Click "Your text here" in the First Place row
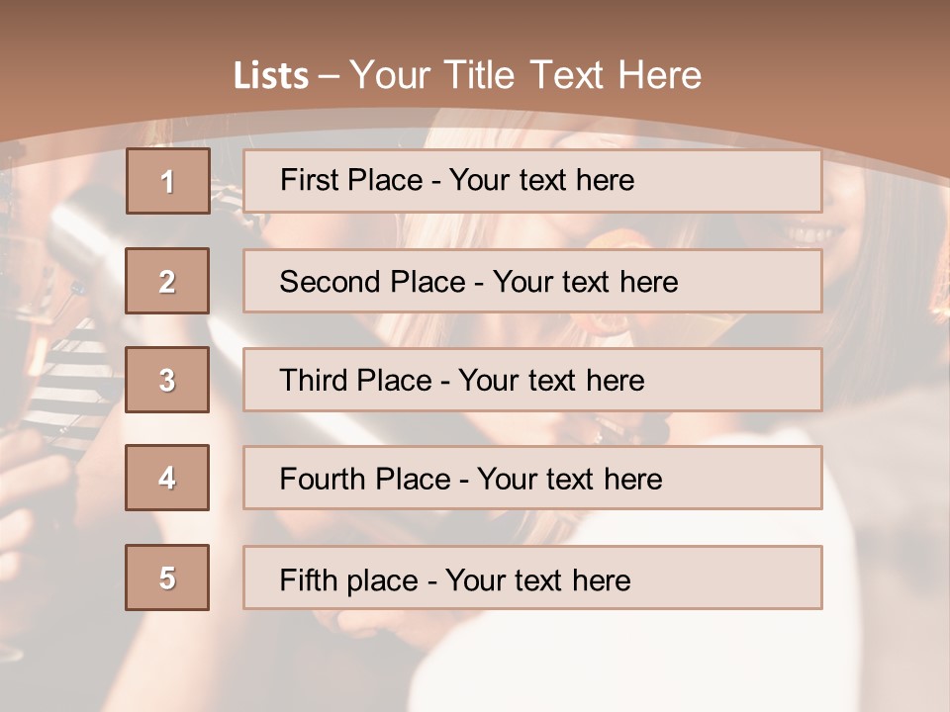 pos(541,180)
